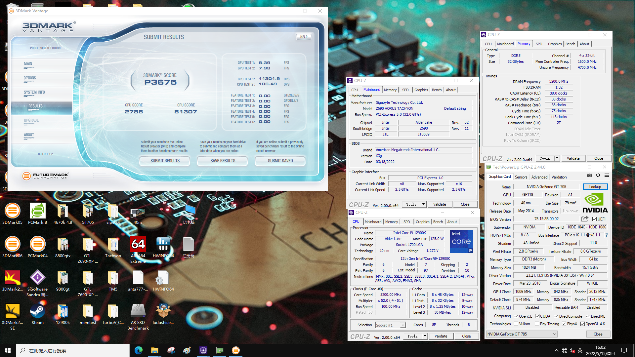The width and height of the screenshot is (635, 357).
Task: Open Graphics tab in CPU-Z Mainboard window
Action: point(421,90)
